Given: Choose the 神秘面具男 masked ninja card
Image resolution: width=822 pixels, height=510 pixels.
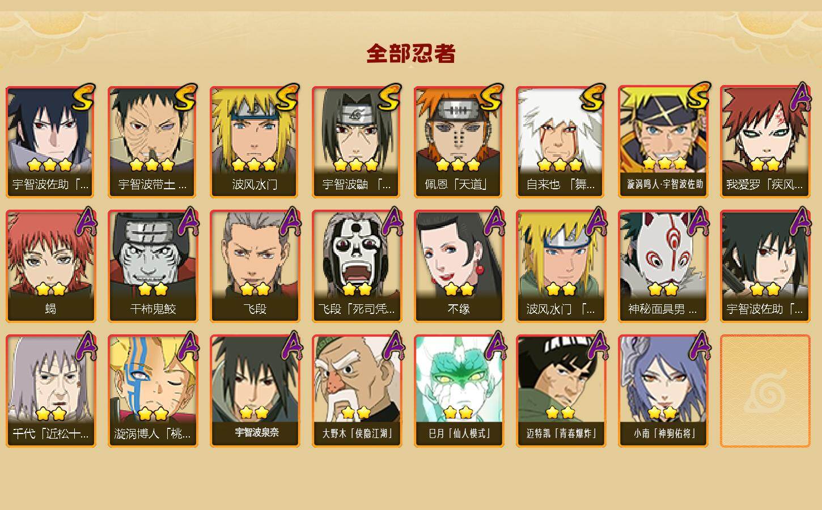Looking at the screenshot, I should (x=663, y=266).
